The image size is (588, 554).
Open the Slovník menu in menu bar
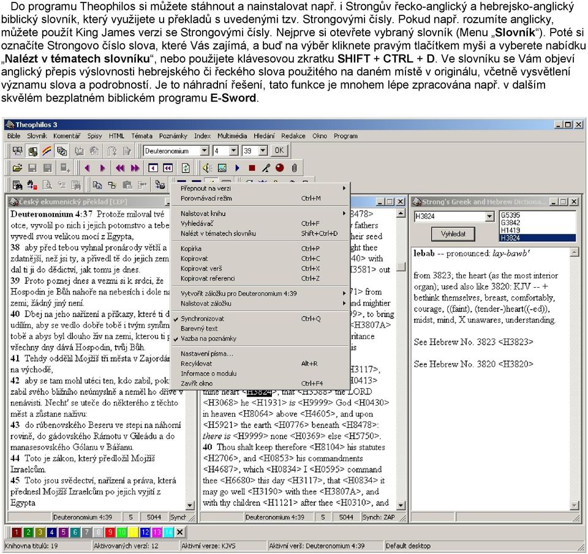coord(37,136)
